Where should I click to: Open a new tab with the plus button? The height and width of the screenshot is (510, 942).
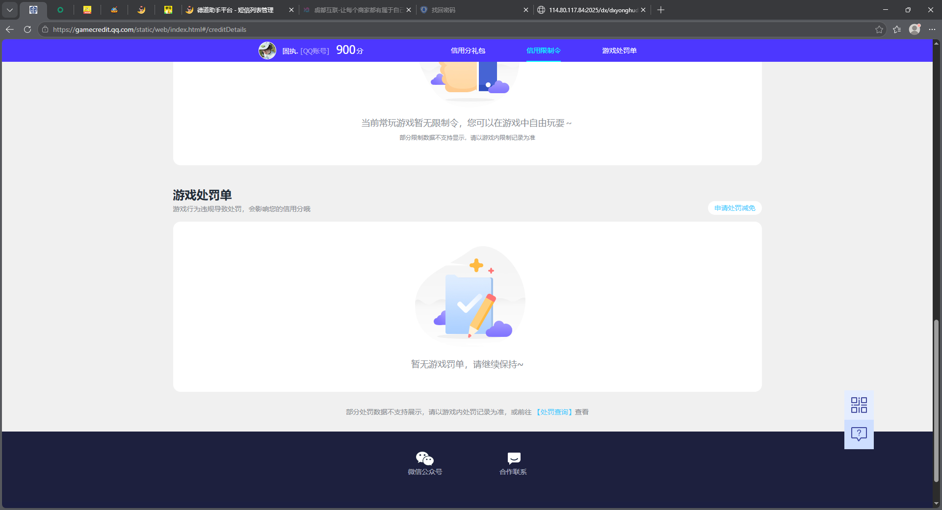click(660, 10)
